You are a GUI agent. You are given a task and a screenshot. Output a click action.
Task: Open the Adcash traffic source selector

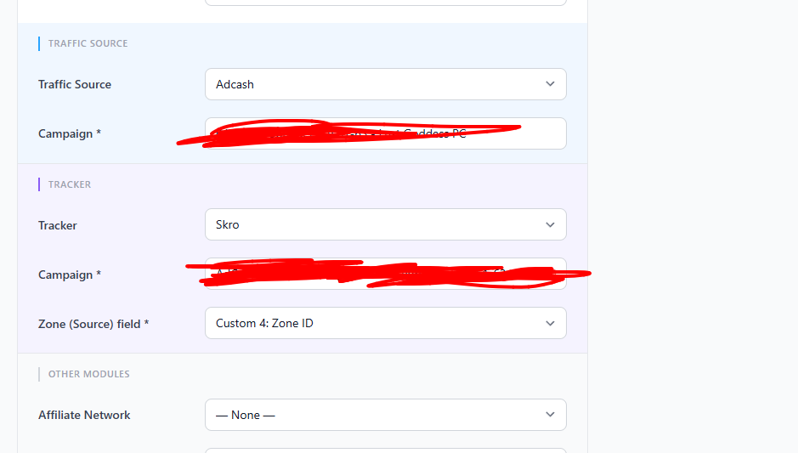pos(386,84)
